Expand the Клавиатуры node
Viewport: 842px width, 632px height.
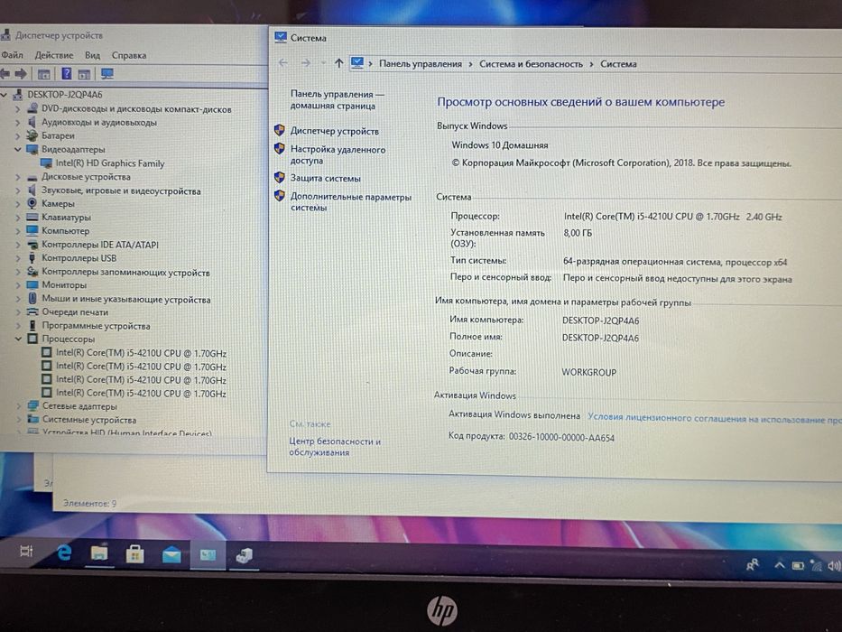click(x=17, y=217)
